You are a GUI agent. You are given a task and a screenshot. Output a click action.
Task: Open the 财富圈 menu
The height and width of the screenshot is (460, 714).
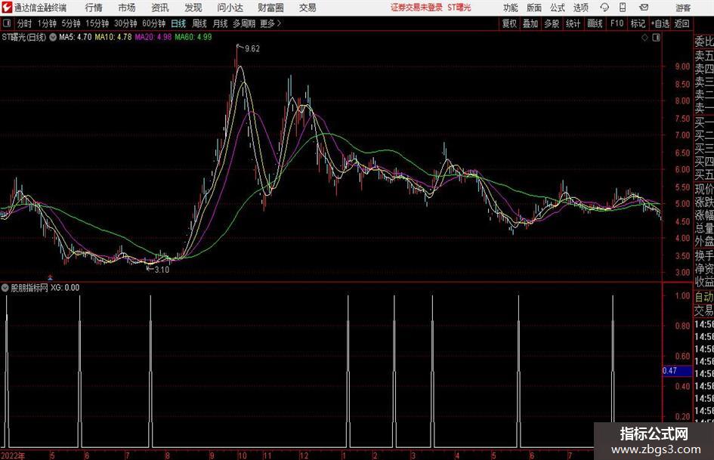(x=270, y=8)
